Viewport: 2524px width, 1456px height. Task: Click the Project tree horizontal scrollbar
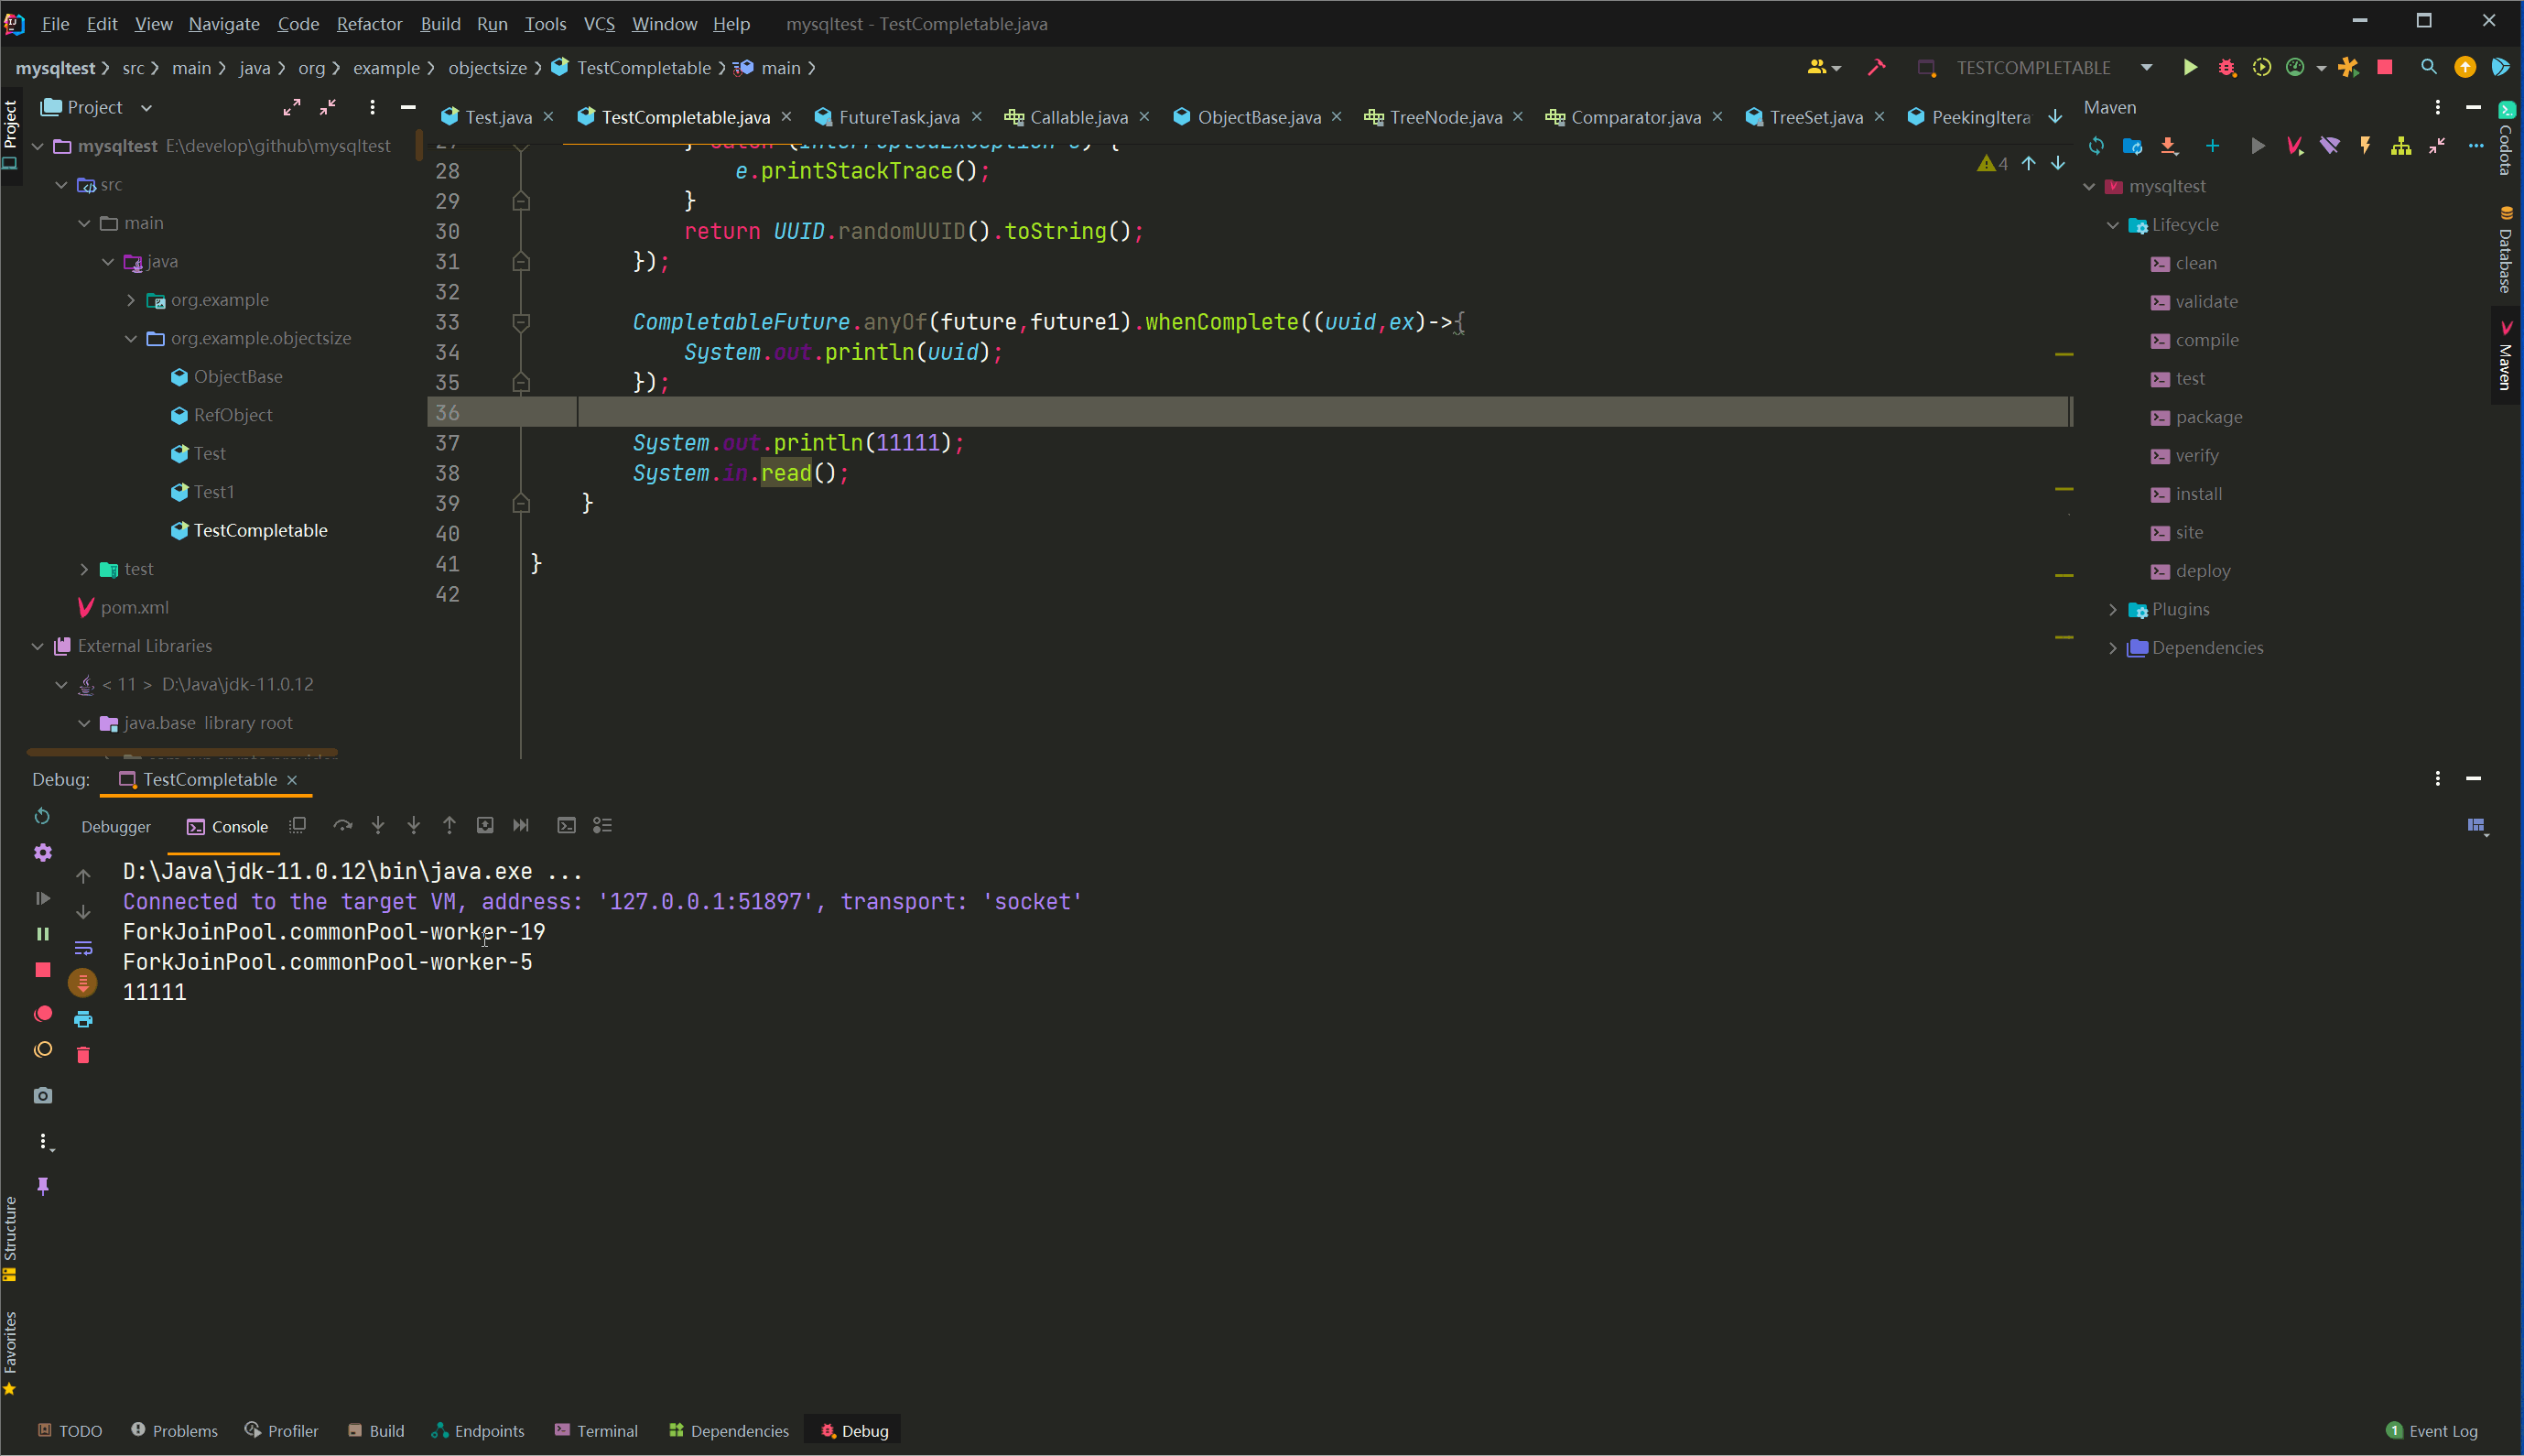182,751
